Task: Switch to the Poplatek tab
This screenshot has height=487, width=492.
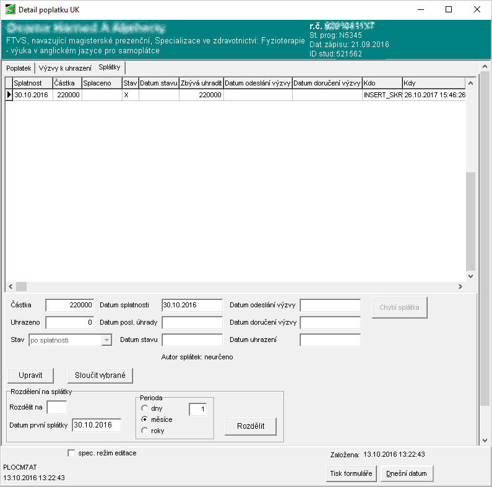Action: 19,68
